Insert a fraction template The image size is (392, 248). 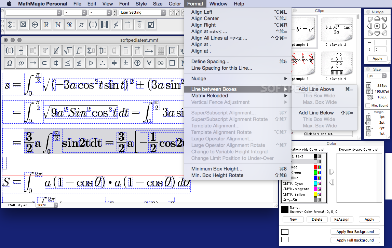pos(21,51)
